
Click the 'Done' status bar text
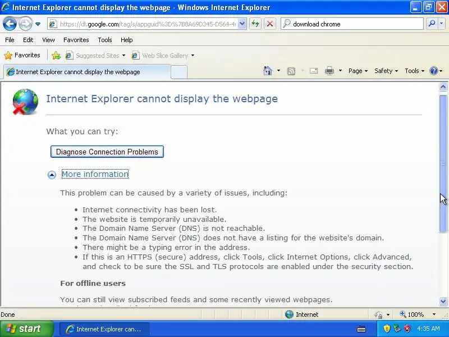tap(8, 315)
